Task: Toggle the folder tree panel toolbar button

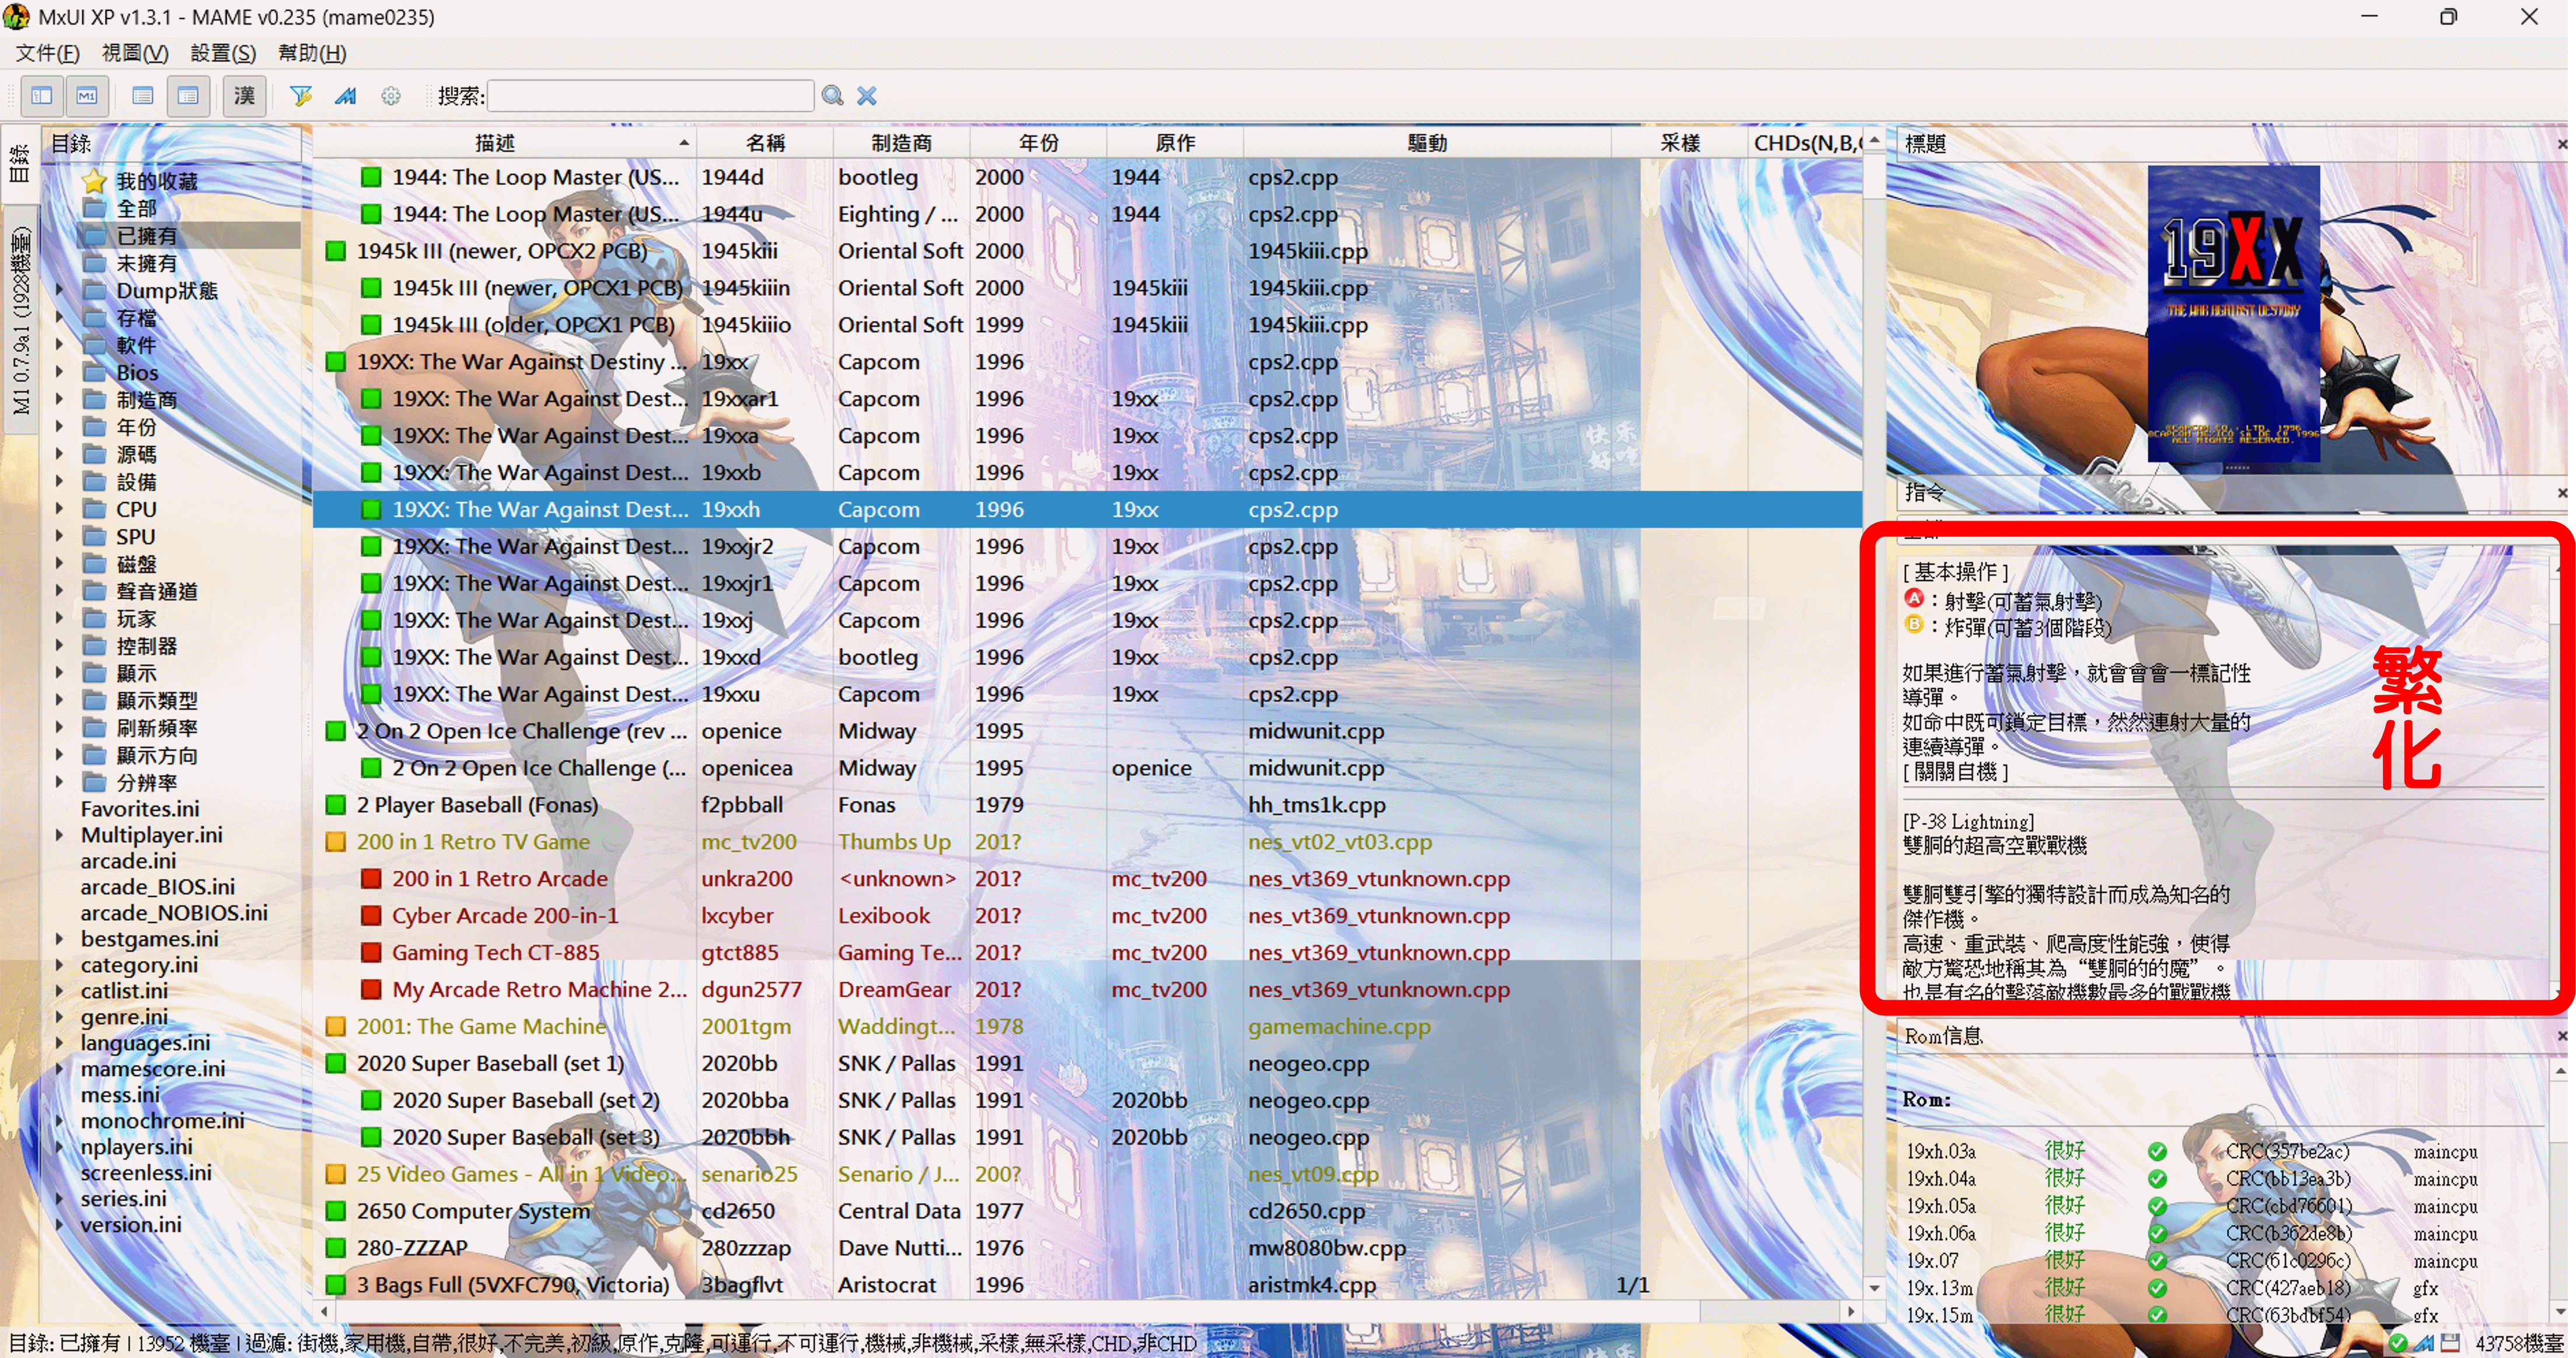Action: pyautogui.click(x=42, y=96)
